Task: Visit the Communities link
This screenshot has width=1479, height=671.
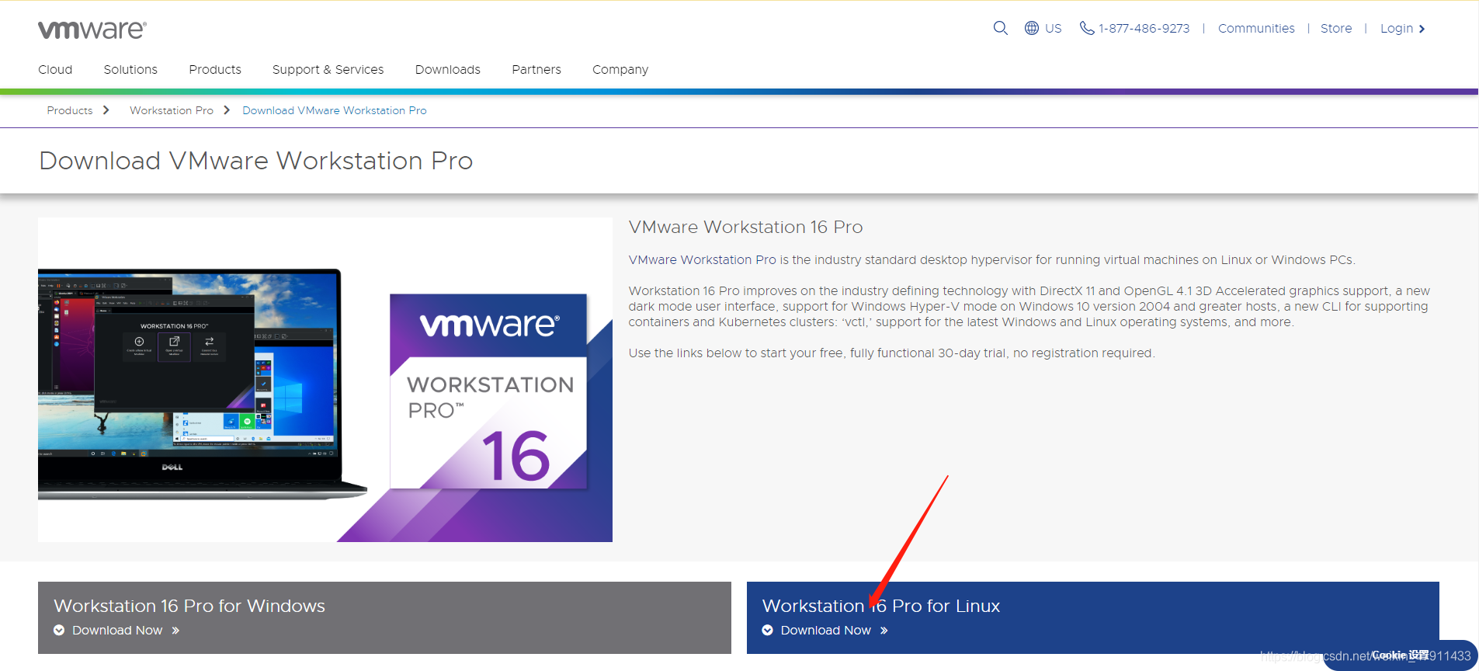Action: coord(1256,28)
